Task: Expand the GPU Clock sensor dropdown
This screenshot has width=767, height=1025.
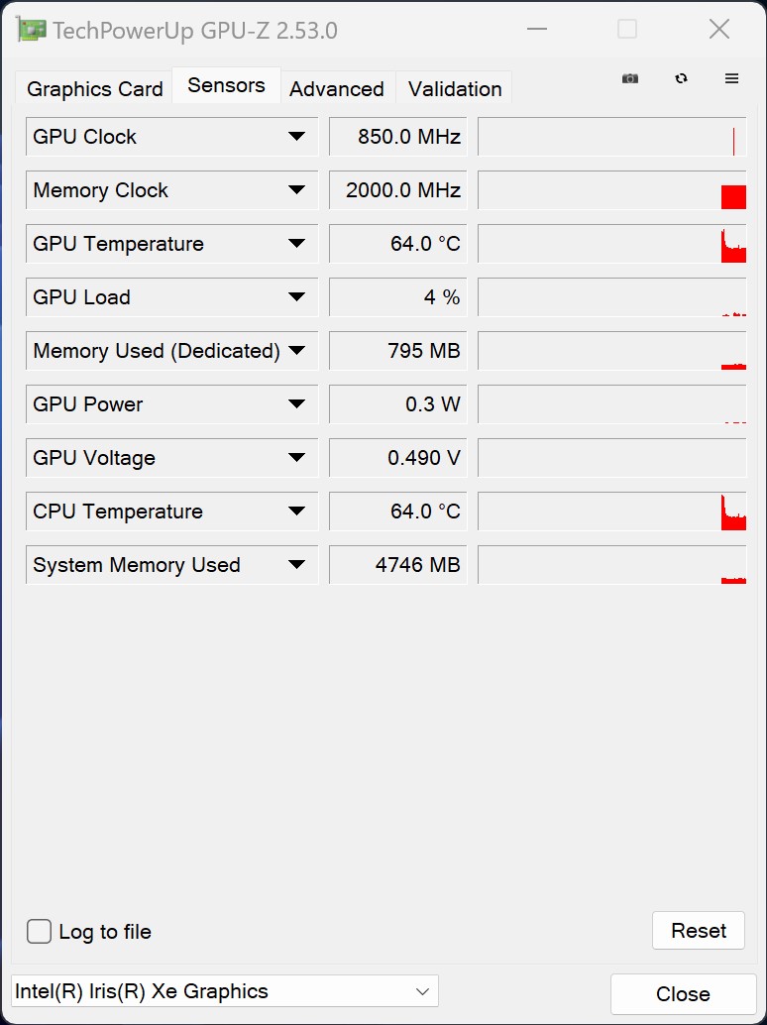Action: [296, 137]
